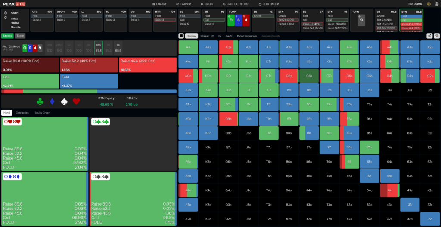Image resolution: width=441 pixels, height=227 pixels.
Task: Go to Drills in top navigation
Action: pyautogui.click(x=207, y=4)
